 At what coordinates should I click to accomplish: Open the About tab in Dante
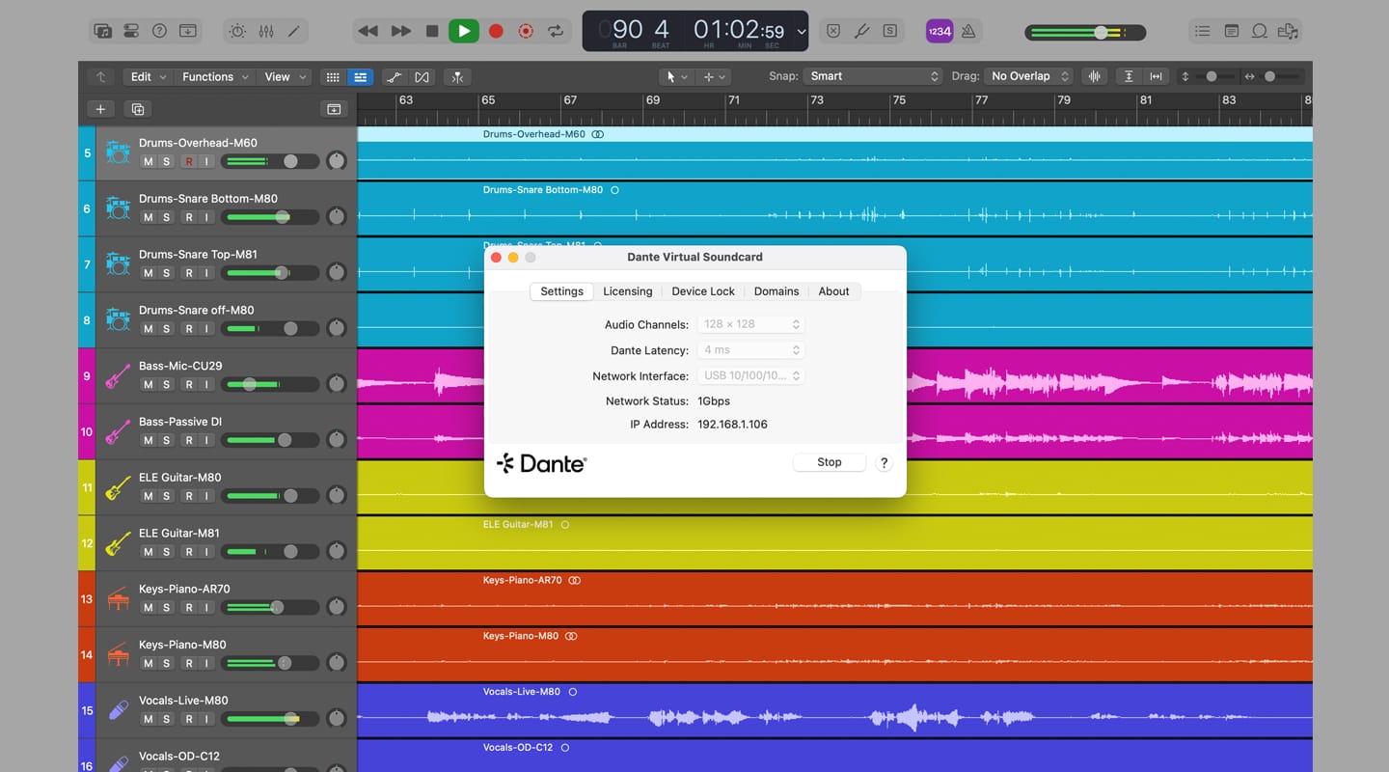pyautogui.click(x=834, y=291)
